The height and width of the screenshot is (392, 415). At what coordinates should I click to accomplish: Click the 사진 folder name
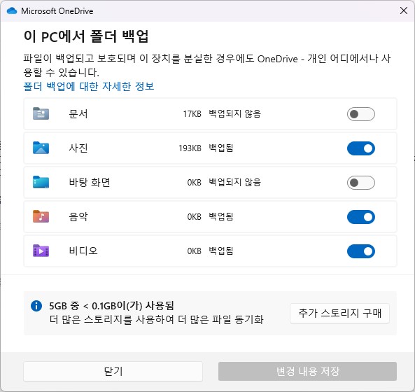[x=78, y=148]
